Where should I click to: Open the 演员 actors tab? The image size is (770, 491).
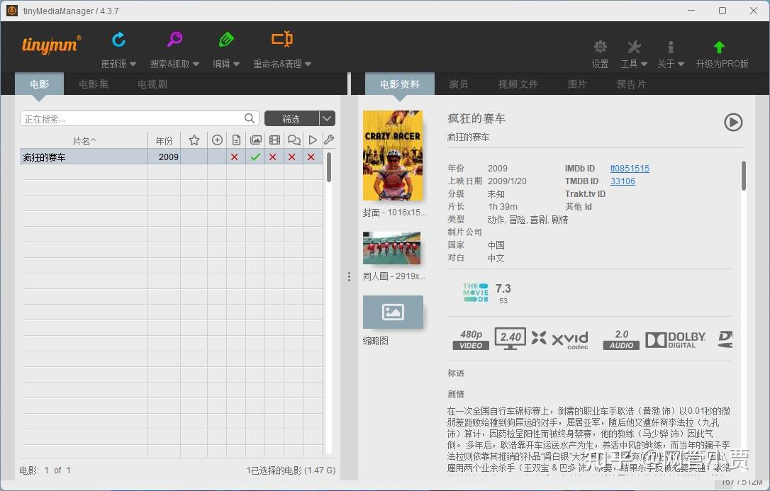coord(458,84)
